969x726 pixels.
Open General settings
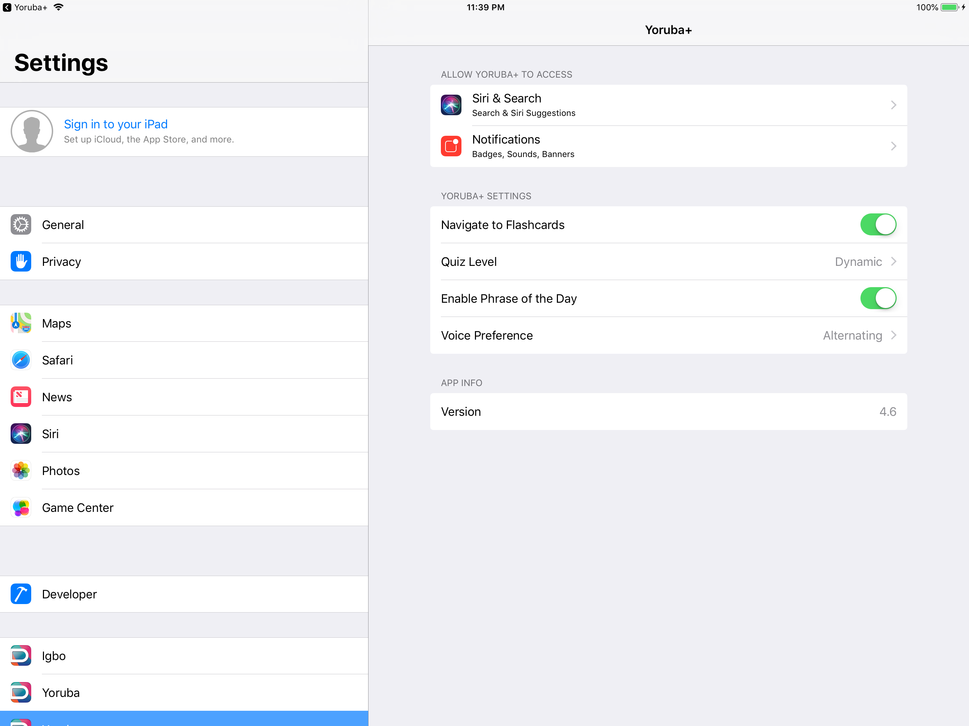[x=184, y=225]
